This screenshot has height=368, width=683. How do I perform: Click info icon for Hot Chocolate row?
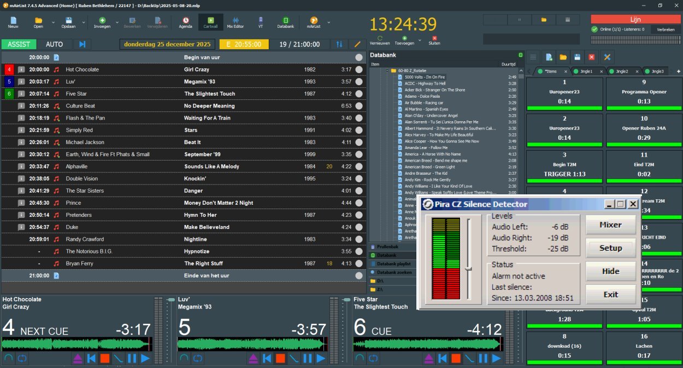point(21,70)
